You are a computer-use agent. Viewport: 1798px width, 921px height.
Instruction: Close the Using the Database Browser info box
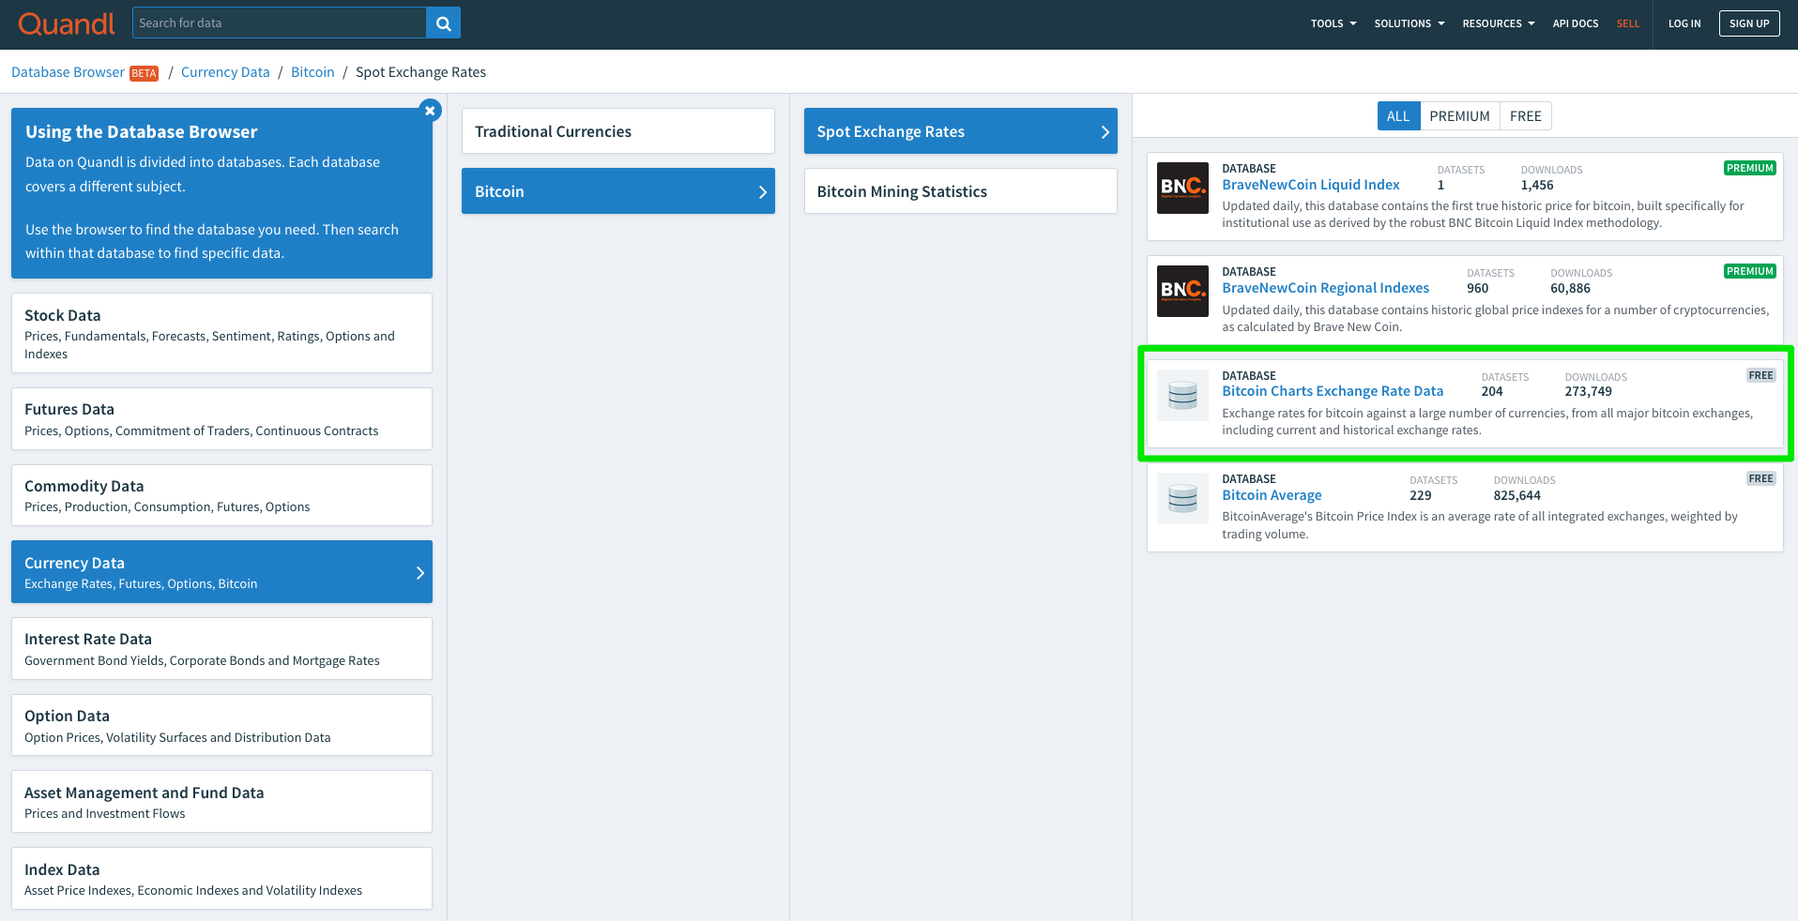pos(430,111)
